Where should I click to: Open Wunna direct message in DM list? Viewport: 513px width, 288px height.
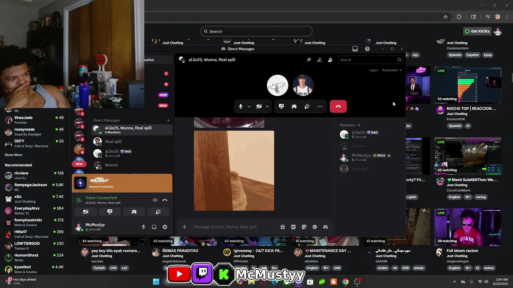(x=132, y=165)
